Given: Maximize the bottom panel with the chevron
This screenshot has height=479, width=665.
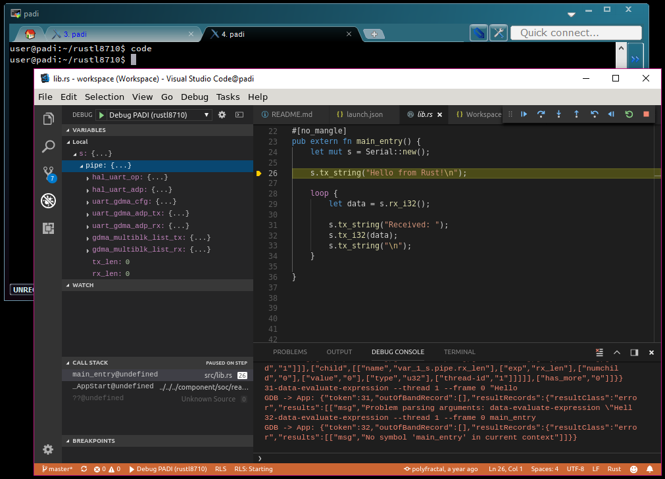Looking at the screenshot, I should tap(617, 352).
